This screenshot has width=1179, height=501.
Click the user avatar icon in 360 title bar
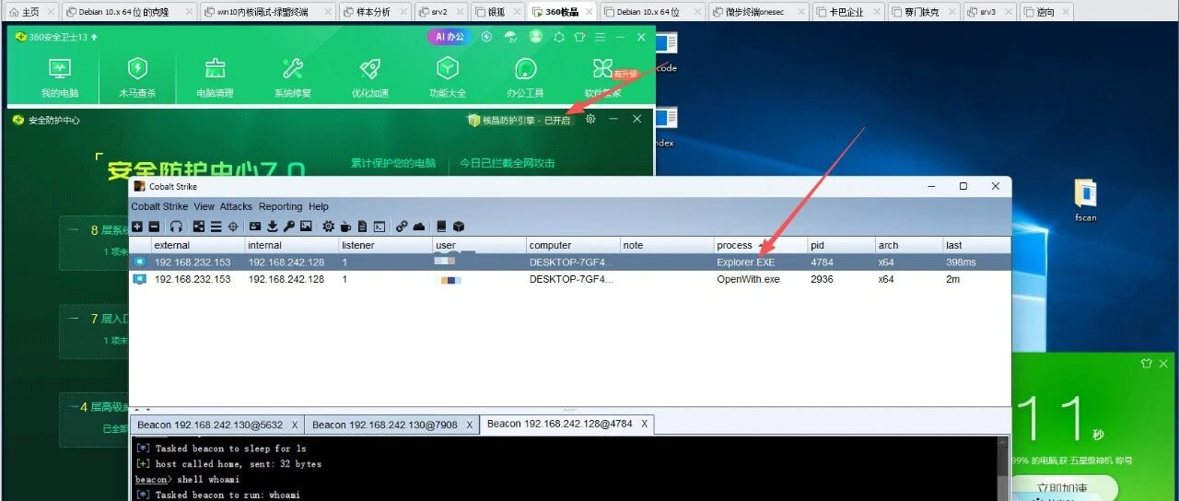536,37
